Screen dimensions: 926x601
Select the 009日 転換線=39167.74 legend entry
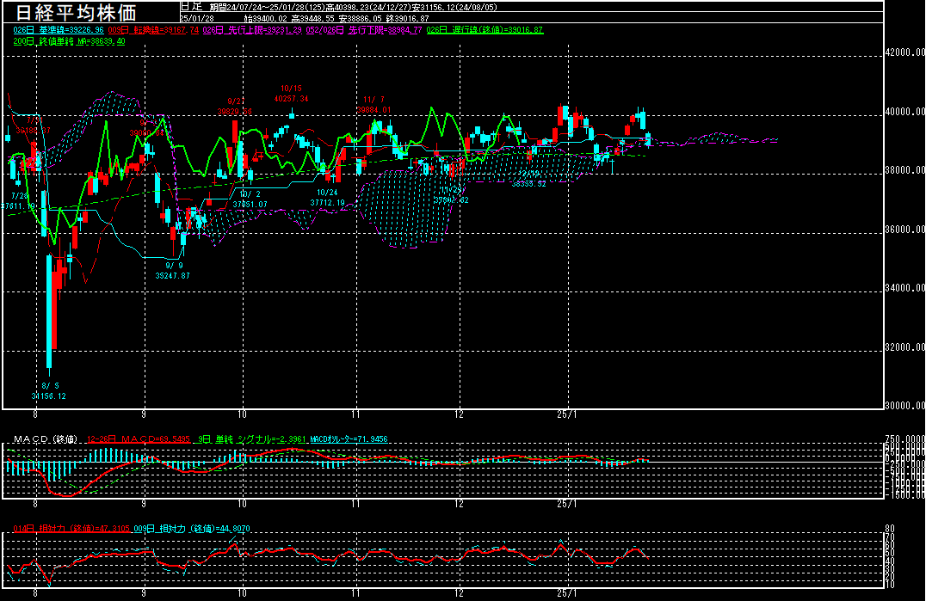(x=153, y=30)
